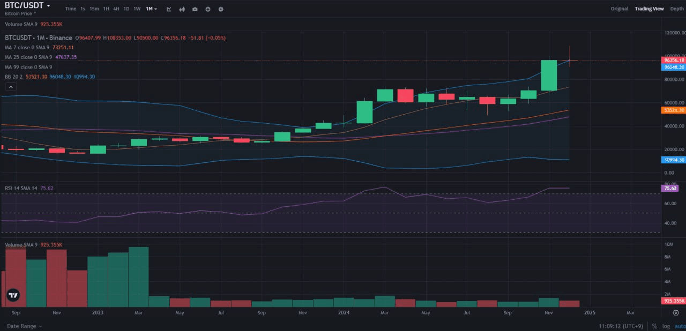This screenshot has height=331, width=686.
Task: Click the tall green March 2023 volume bar
Action: pos(138,277)
